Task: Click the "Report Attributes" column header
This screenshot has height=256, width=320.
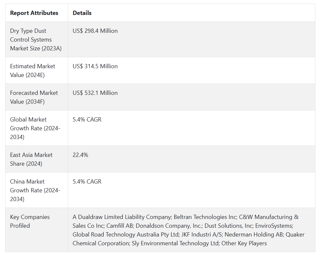Action: pyautogui.click(x=34, y=13)
